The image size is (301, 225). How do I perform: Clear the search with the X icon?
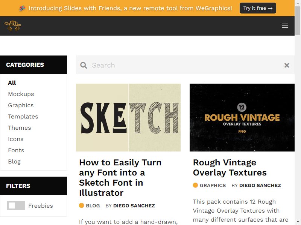(287, 65)
